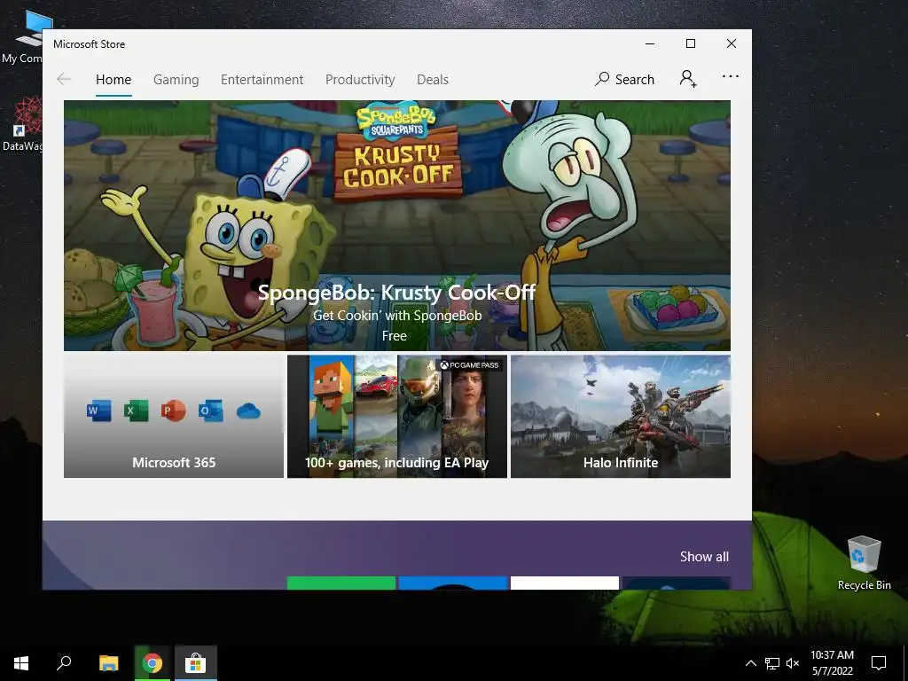
Task: Open the Microsoft 365 tile
Action: tap(174, 417)
